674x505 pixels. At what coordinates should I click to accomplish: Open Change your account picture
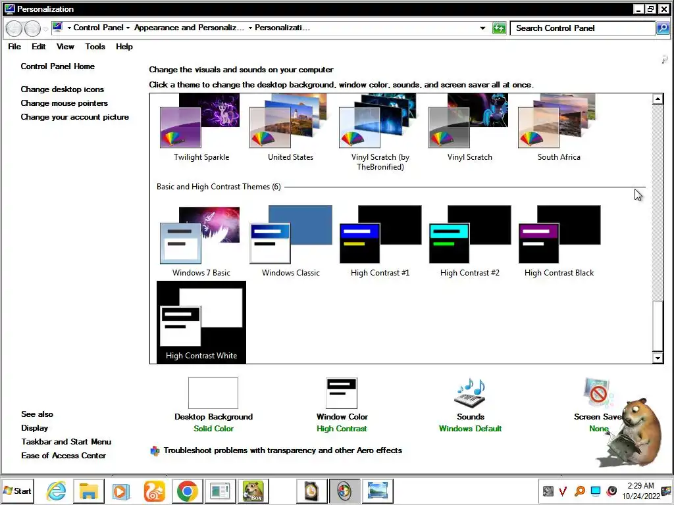[75, 117]
